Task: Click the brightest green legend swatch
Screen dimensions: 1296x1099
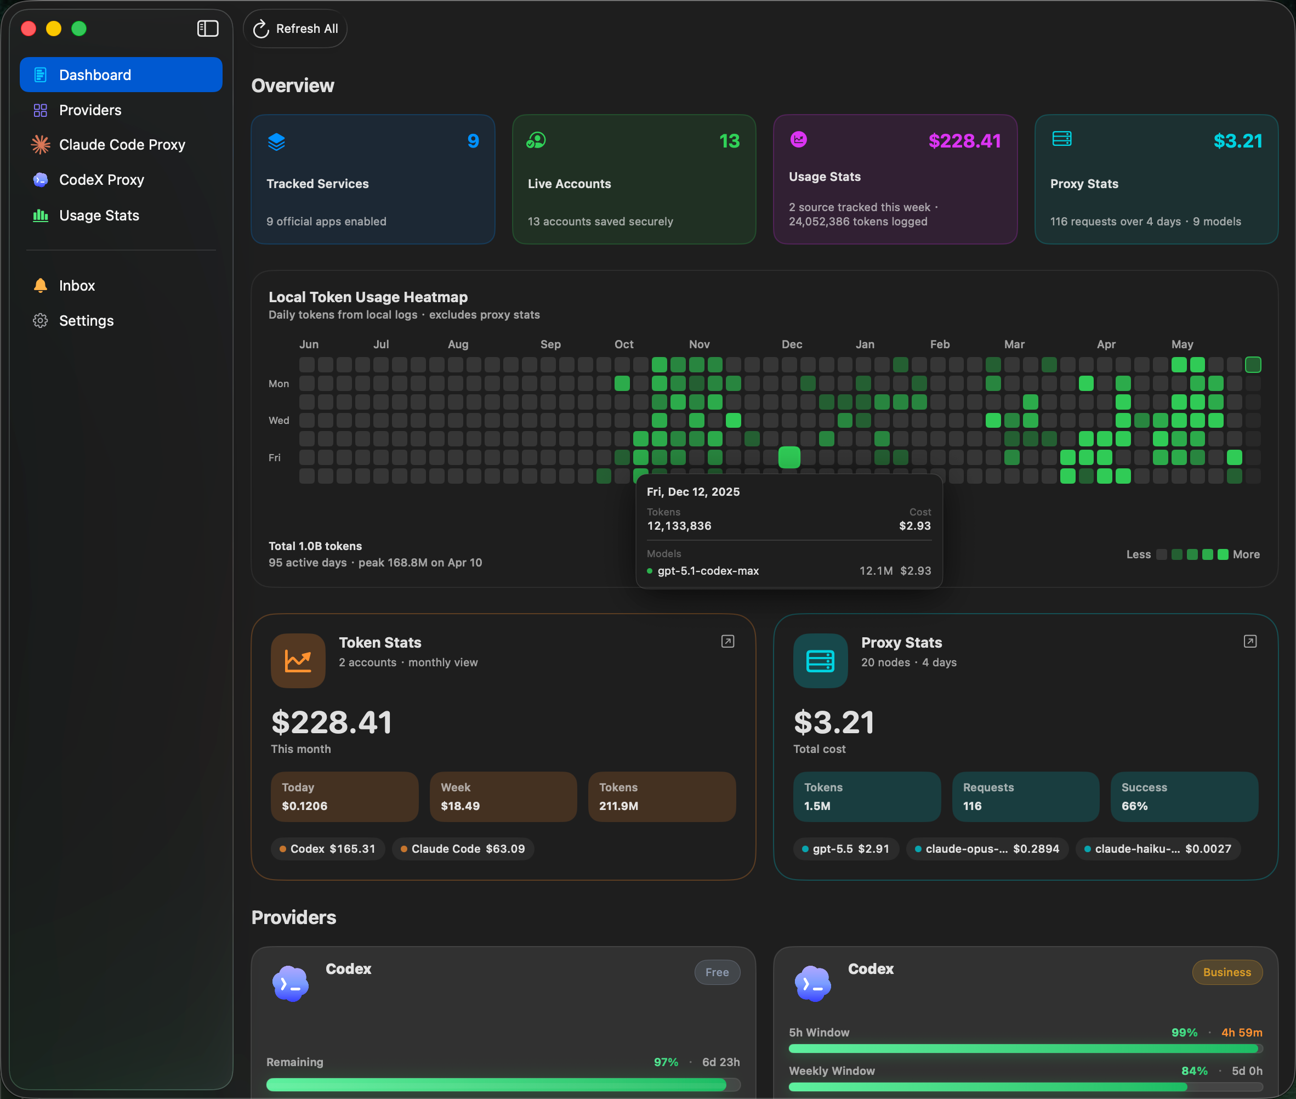Action: (x=1223, y=554)
